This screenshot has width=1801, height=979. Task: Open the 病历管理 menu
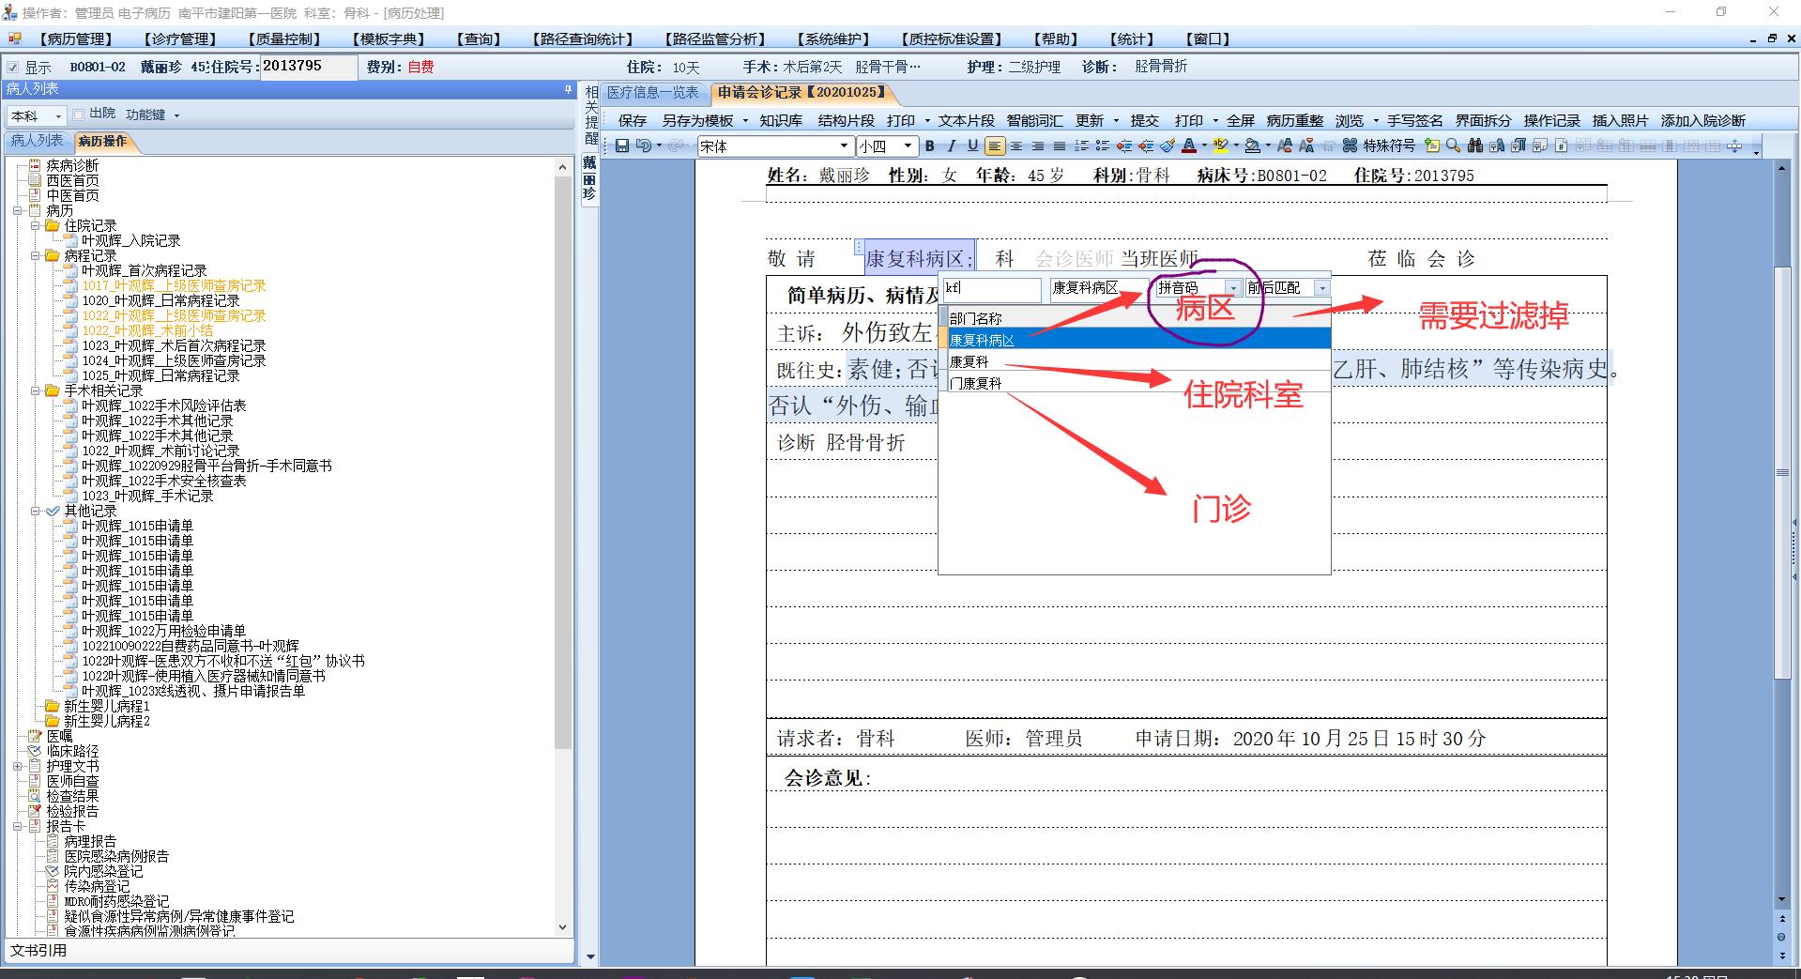[76, 39]
